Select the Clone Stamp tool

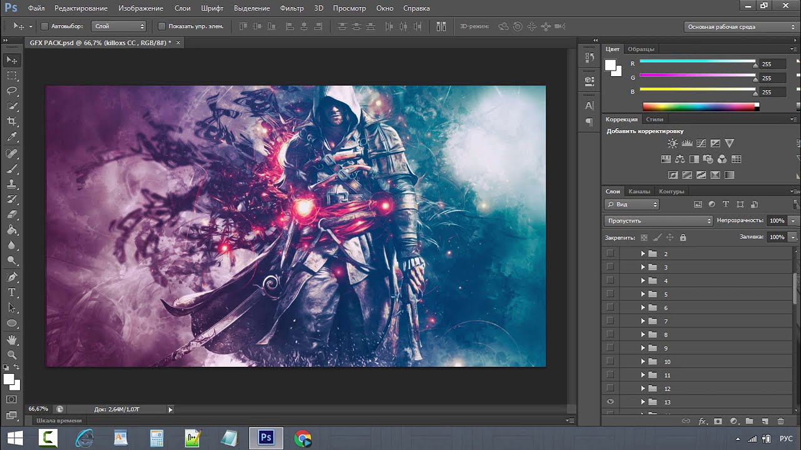(12, 185)
